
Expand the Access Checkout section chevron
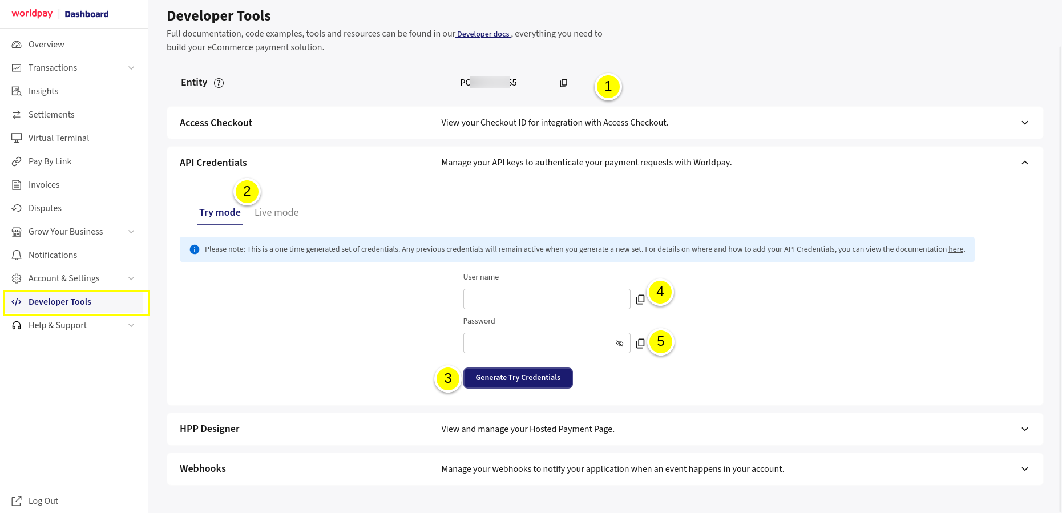pyautogui.click(x=1025, y=123)
